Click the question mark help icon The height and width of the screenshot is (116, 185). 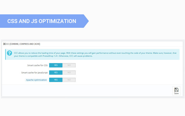[x=9, y=53]
